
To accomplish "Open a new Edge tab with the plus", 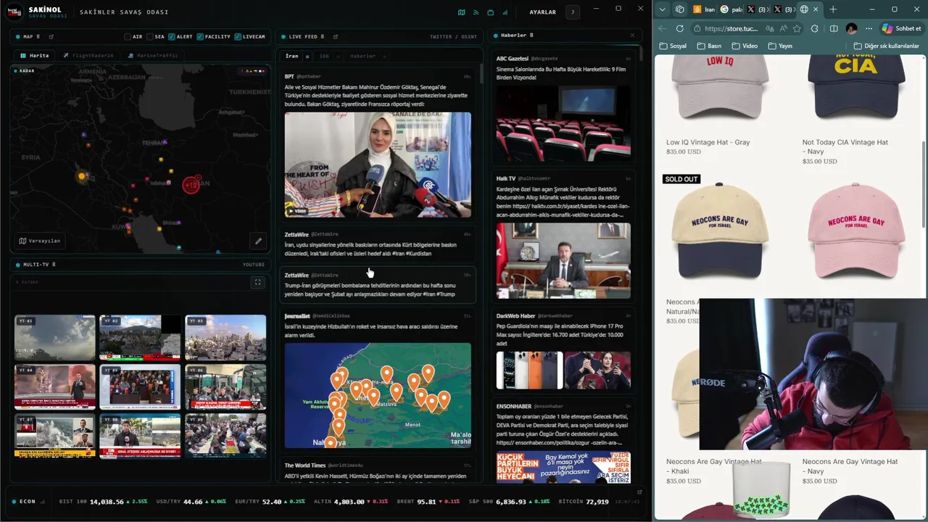I will point(833,9).
